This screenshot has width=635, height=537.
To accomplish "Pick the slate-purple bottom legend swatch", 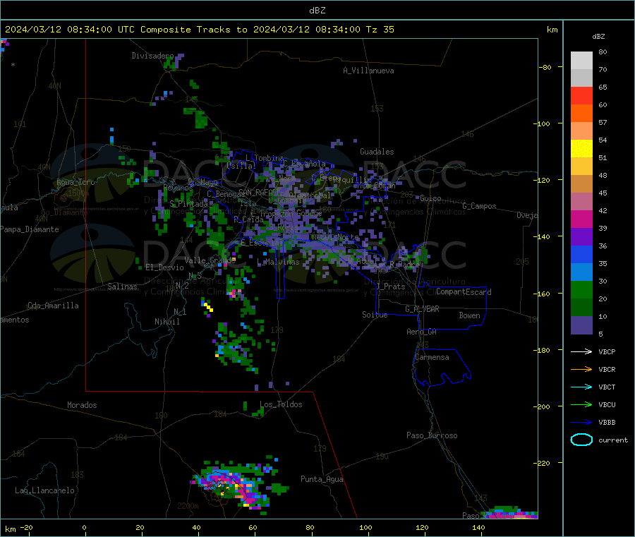I will 581,325.
